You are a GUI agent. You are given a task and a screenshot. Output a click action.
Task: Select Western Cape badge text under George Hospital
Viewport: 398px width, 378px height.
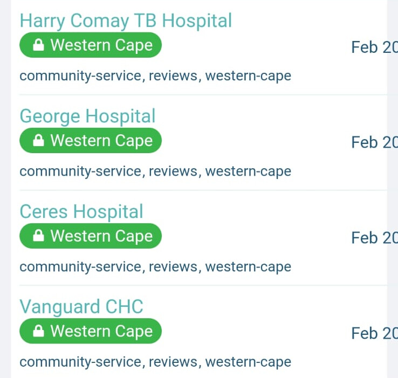tap(101, 141)
